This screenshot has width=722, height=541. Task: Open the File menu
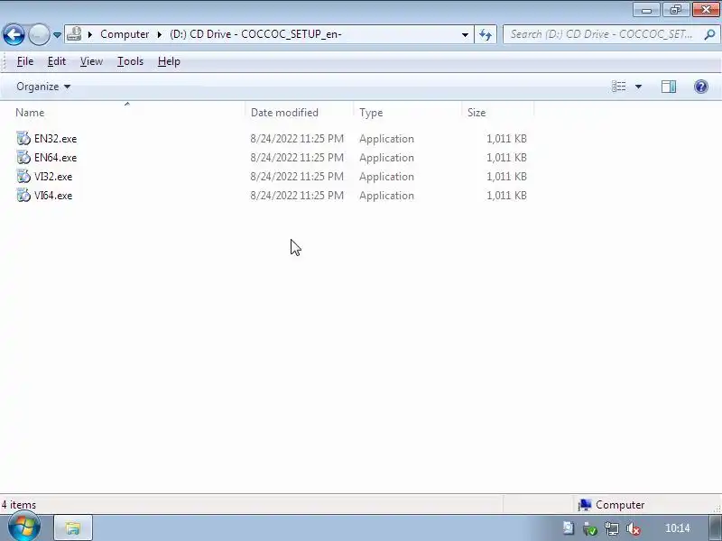point(25,61)
